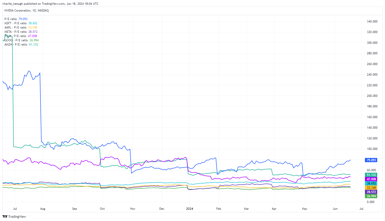Click the Sep label on time axis
385x221 pixels.
(x=75, y=209)
